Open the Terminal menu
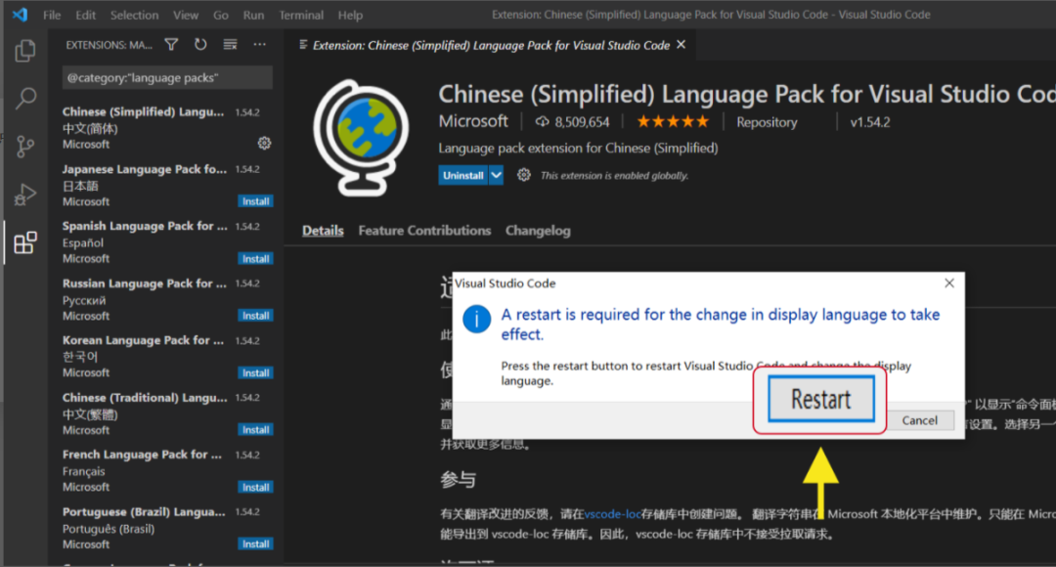The height and width of the screenshot is (567, 1056). (301, 15)
